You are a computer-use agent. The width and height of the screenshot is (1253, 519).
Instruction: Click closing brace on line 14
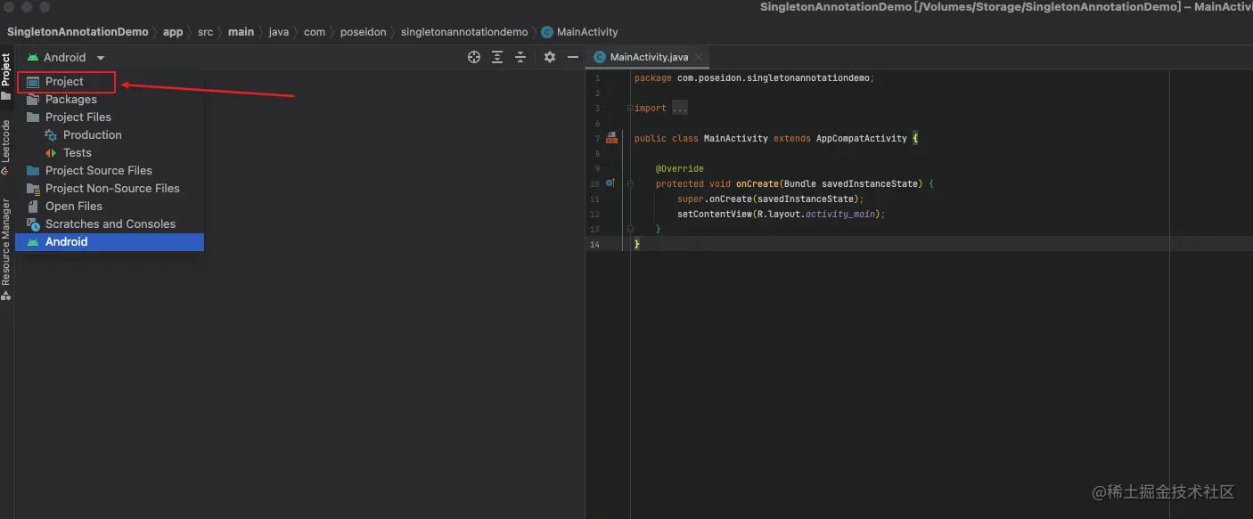click(x=637, y=244)
